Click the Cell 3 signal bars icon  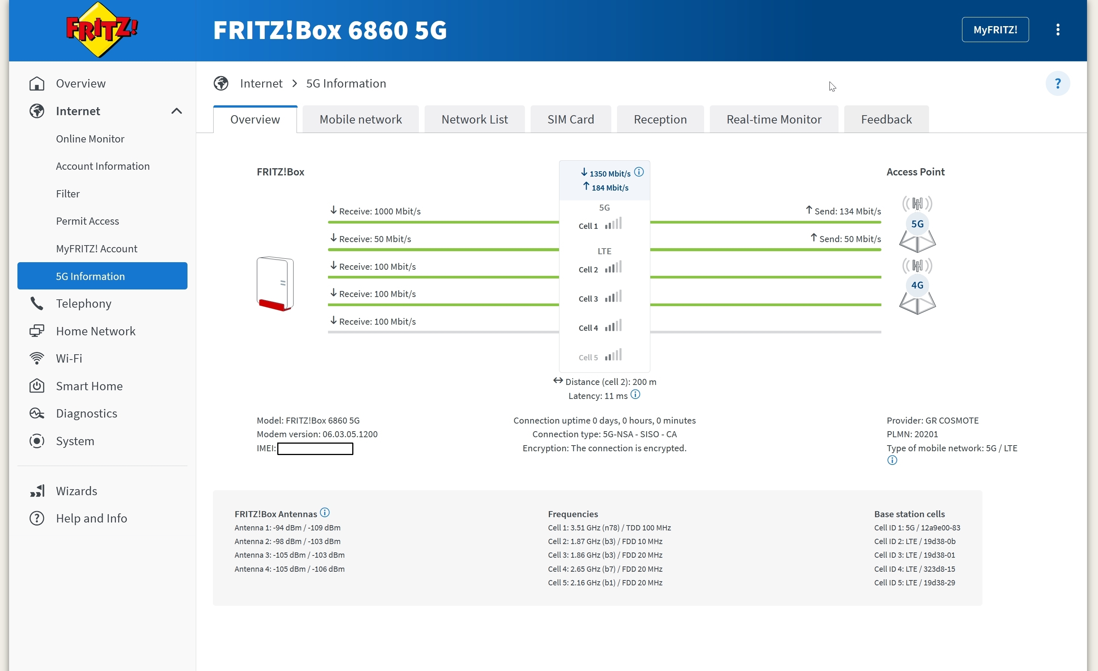(x=613, y=297)
